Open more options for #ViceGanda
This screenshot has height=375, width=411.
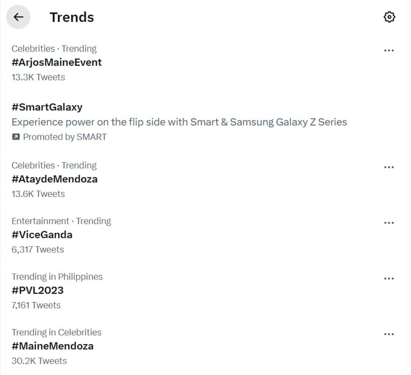click(x=389, y=223)
